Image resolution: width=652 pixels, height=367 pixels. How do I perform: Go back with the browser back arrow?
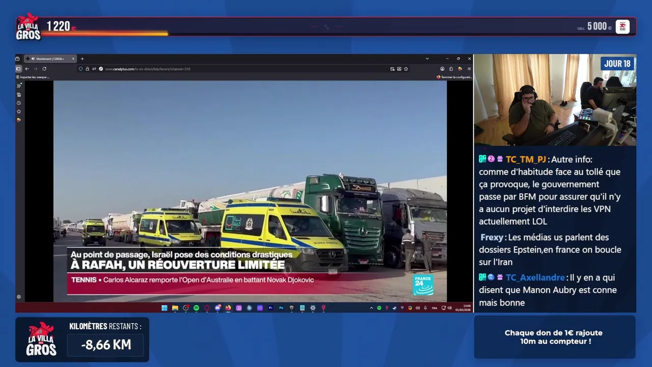pyautogui.click(x=27, y=69)
